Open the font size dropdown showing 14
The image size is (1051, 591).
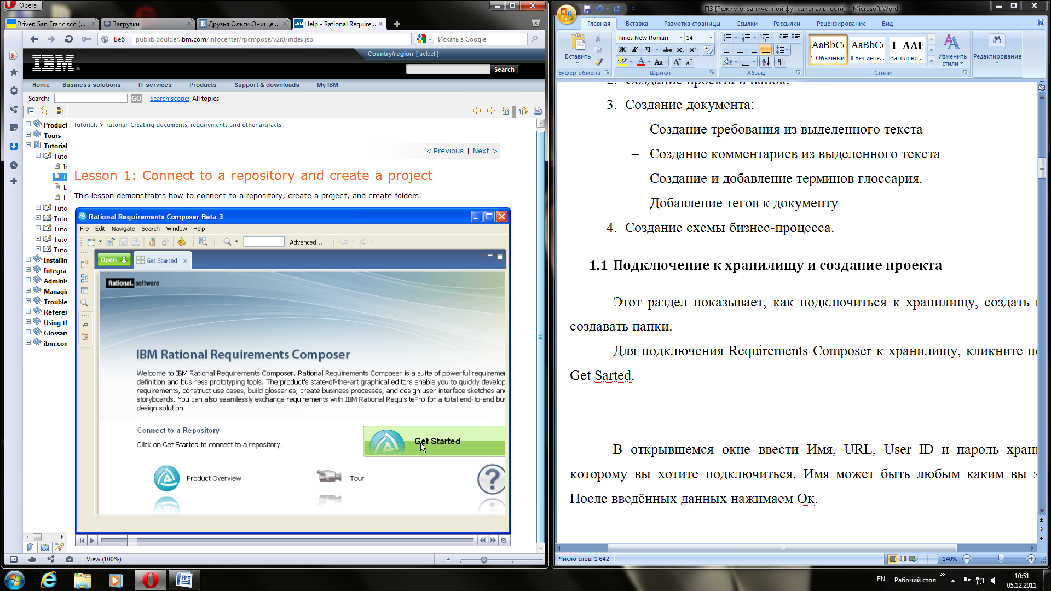(711, 38)
